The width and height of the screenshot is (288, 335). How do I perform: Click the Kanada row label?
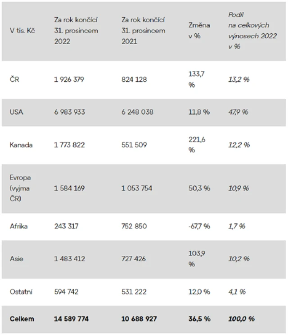click(x=21, y=145)
